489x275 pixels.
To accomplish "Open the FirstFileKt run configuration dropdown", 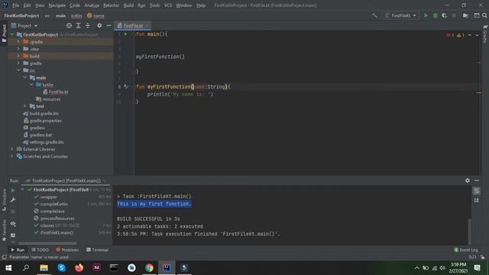I will pyautogui.click(x=400, y=15).
